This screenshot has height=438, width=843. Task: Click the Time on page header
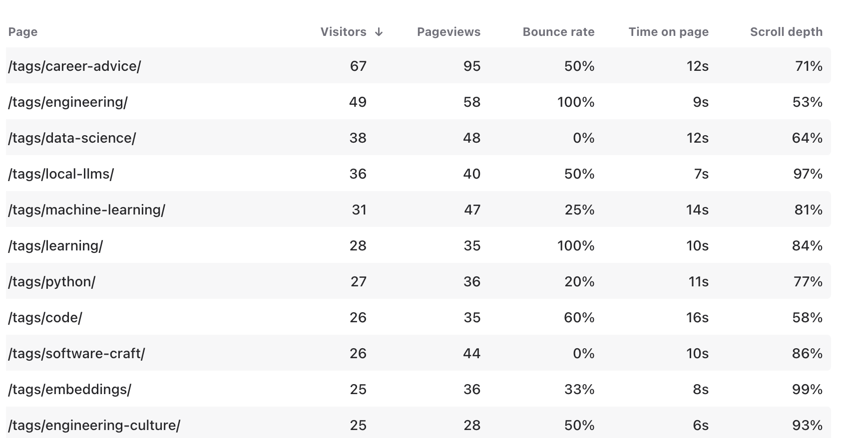(x=668, y=32)
